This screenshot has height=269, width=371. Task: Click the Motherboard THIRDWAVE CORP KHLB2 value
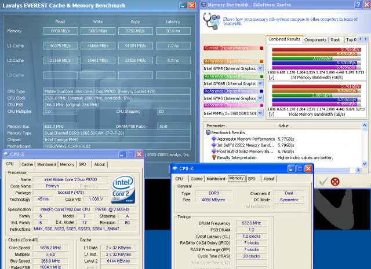(117, 146)
